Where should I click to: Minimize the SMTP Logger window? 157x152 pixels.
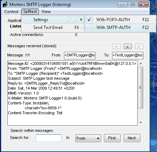[x=122, y=5]
